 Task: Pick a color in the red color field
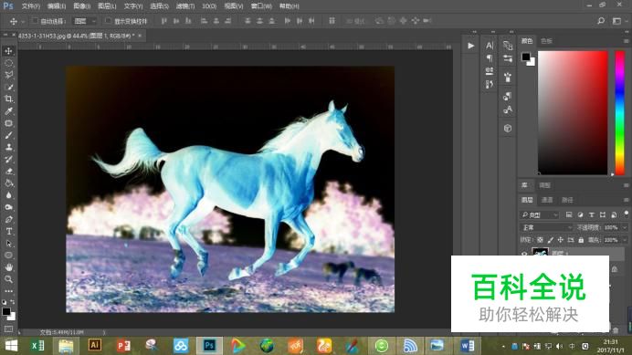573,113
